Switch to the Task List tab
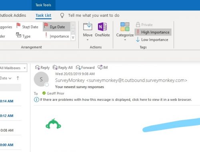This screenshot has width=200, height=152. tap(43, 16)
